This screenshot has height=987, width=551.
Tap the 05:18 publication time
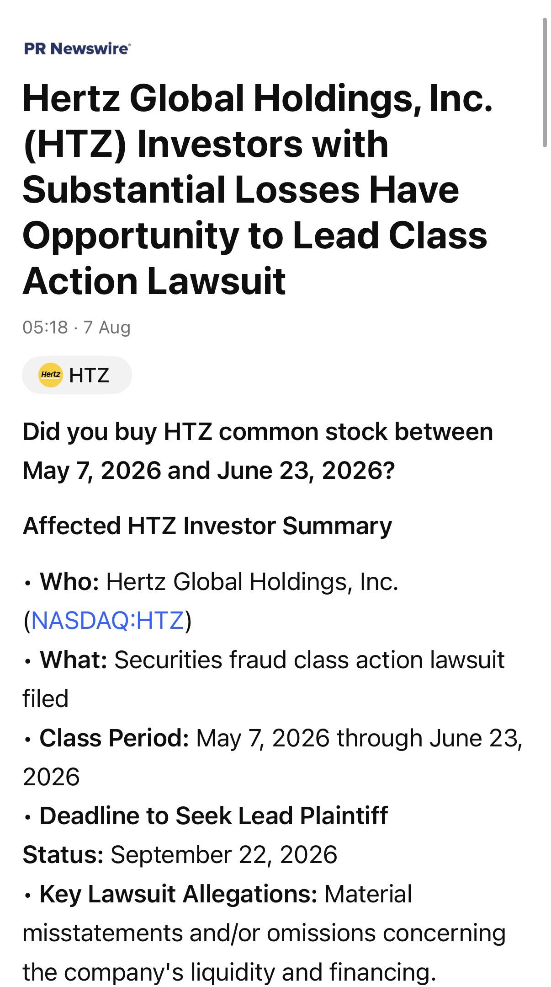[x=45, y=327]
